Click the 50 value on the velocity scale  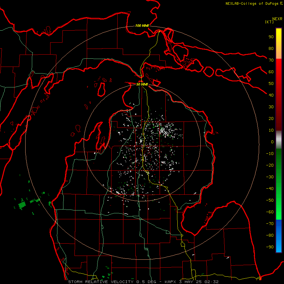pos(271,84)
